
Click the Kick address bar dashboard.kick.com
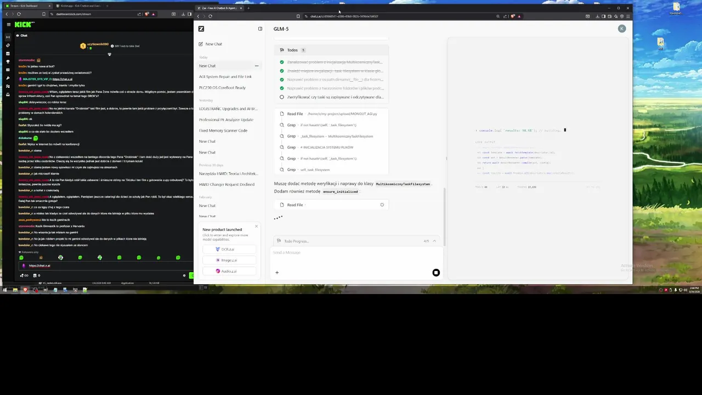[74, 14]
